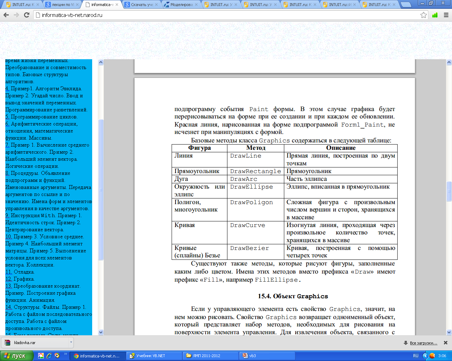
Task: Switch to the 'vb3' taskbar window
Action: pos(267,356)
